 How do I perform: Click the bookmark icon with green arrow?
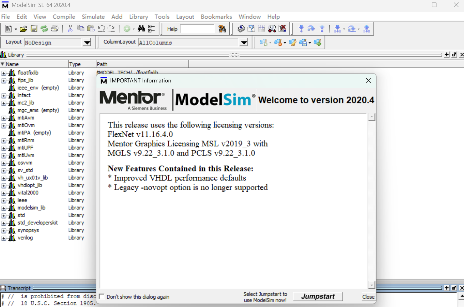[x=318, y=42]
